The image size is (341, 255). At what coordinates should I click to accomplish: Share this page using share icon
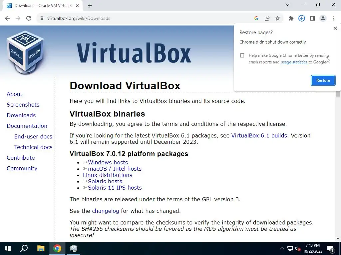coord(267,19)
